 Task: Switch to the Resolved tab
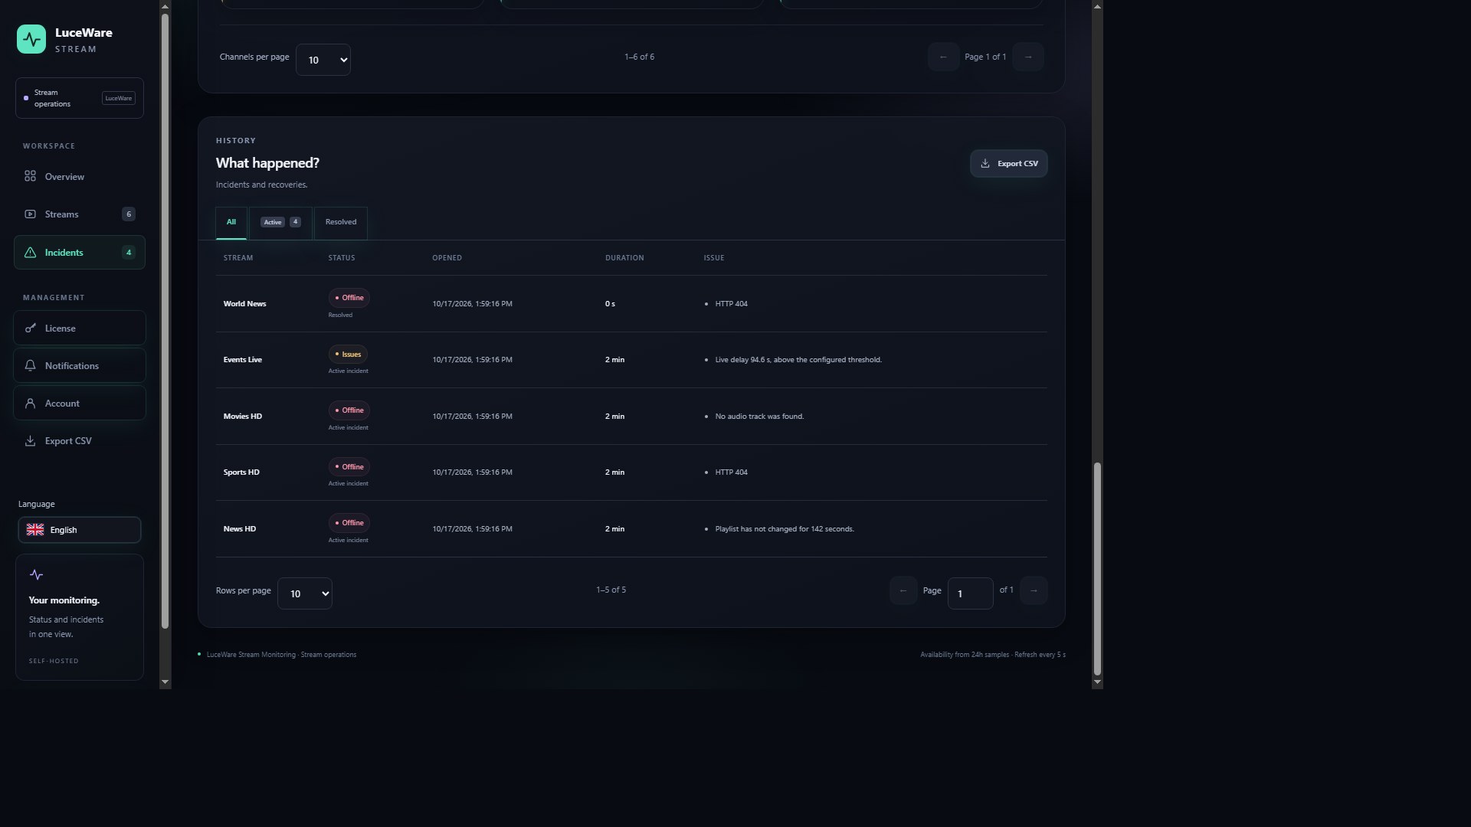[x=341, y=223]
